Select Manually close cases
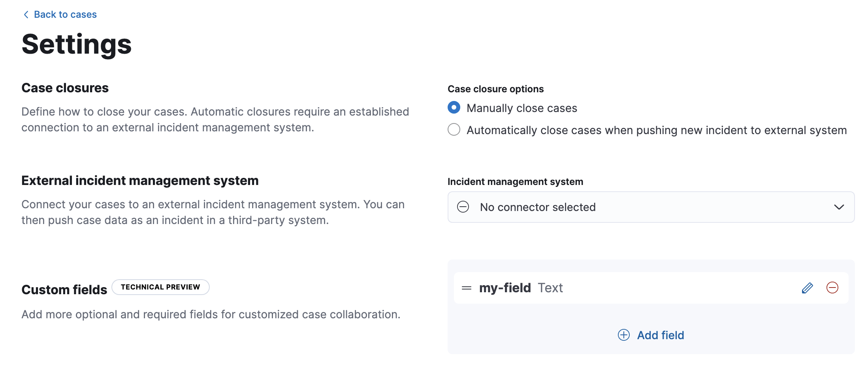The height and width of the screenshot is (366, 866). (x=454, y=106)
